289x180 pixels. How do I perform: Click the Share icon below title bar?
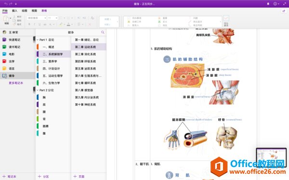(284, 11)
